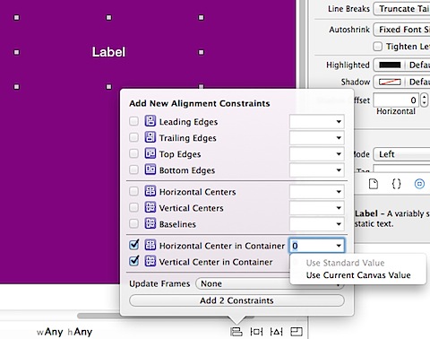The height and width of the screenshot is (339, 430).
Task: Click the Leading Edges alignment icon
Action: click(150, 121)
